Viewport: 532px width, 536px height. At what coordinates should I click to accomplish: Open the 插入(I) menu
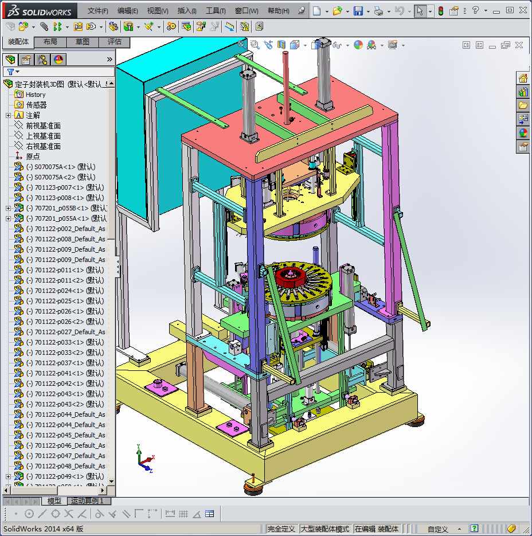click(187, 11)
